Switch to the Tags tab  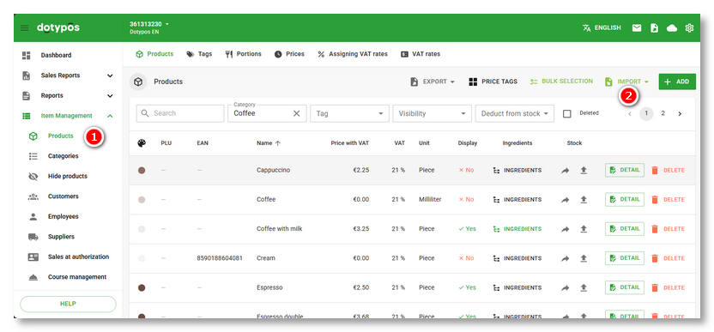pyautogui.click(x=199, y=54)
